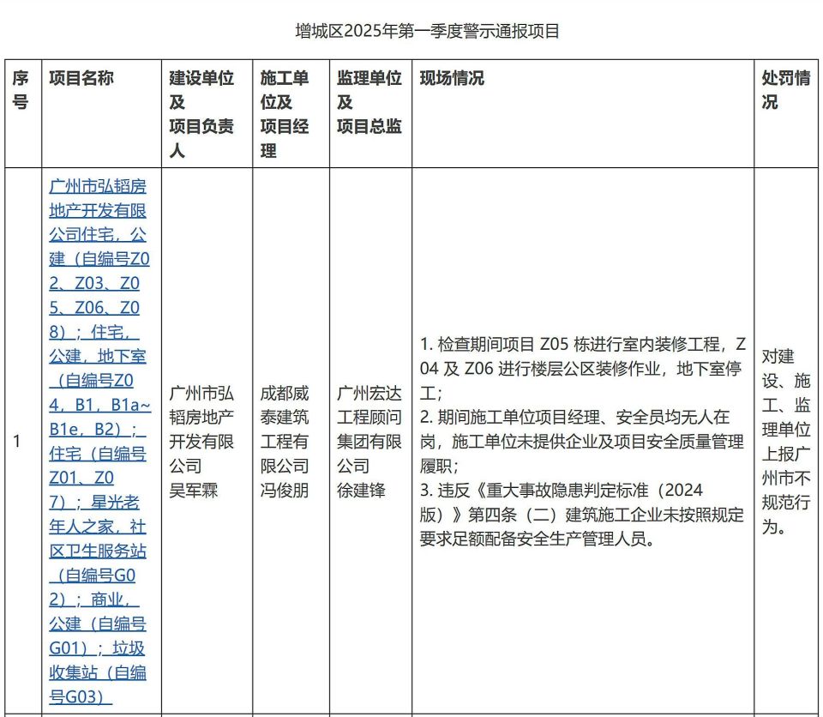Select the 建设单位及项目负责人 column header
The width and height of the screenshot is (823, 717).
tap(207, 114)
